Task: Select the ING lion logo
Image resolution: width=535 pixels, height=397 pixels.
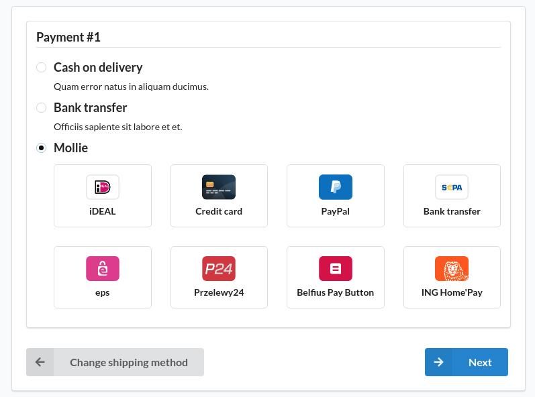Action: [x=452, y=268]
